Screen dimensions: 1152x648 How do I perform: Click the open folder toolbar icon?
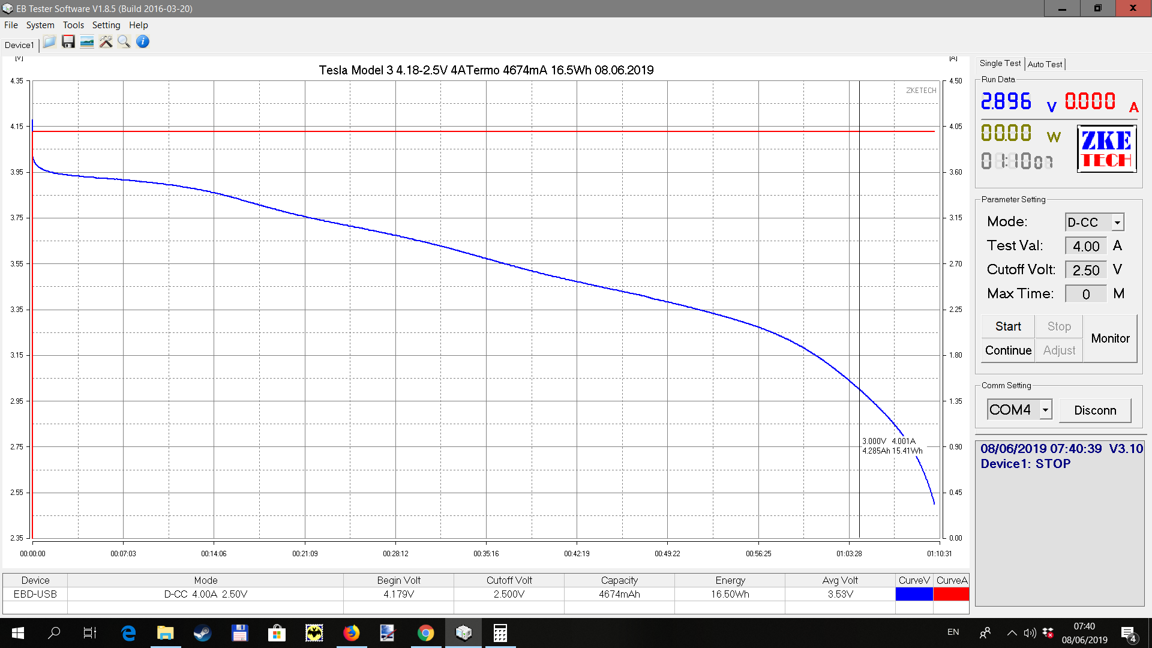point(49,42)
